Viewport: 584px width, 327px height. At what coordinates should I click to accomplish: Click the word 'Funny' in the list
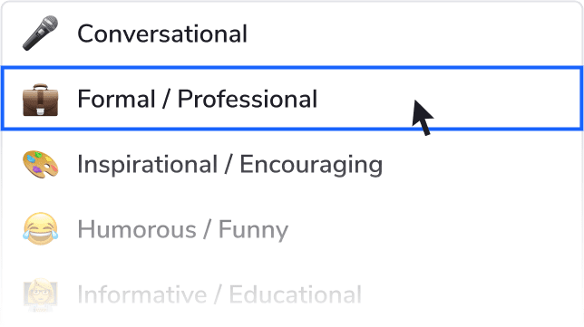click(253, 230)
